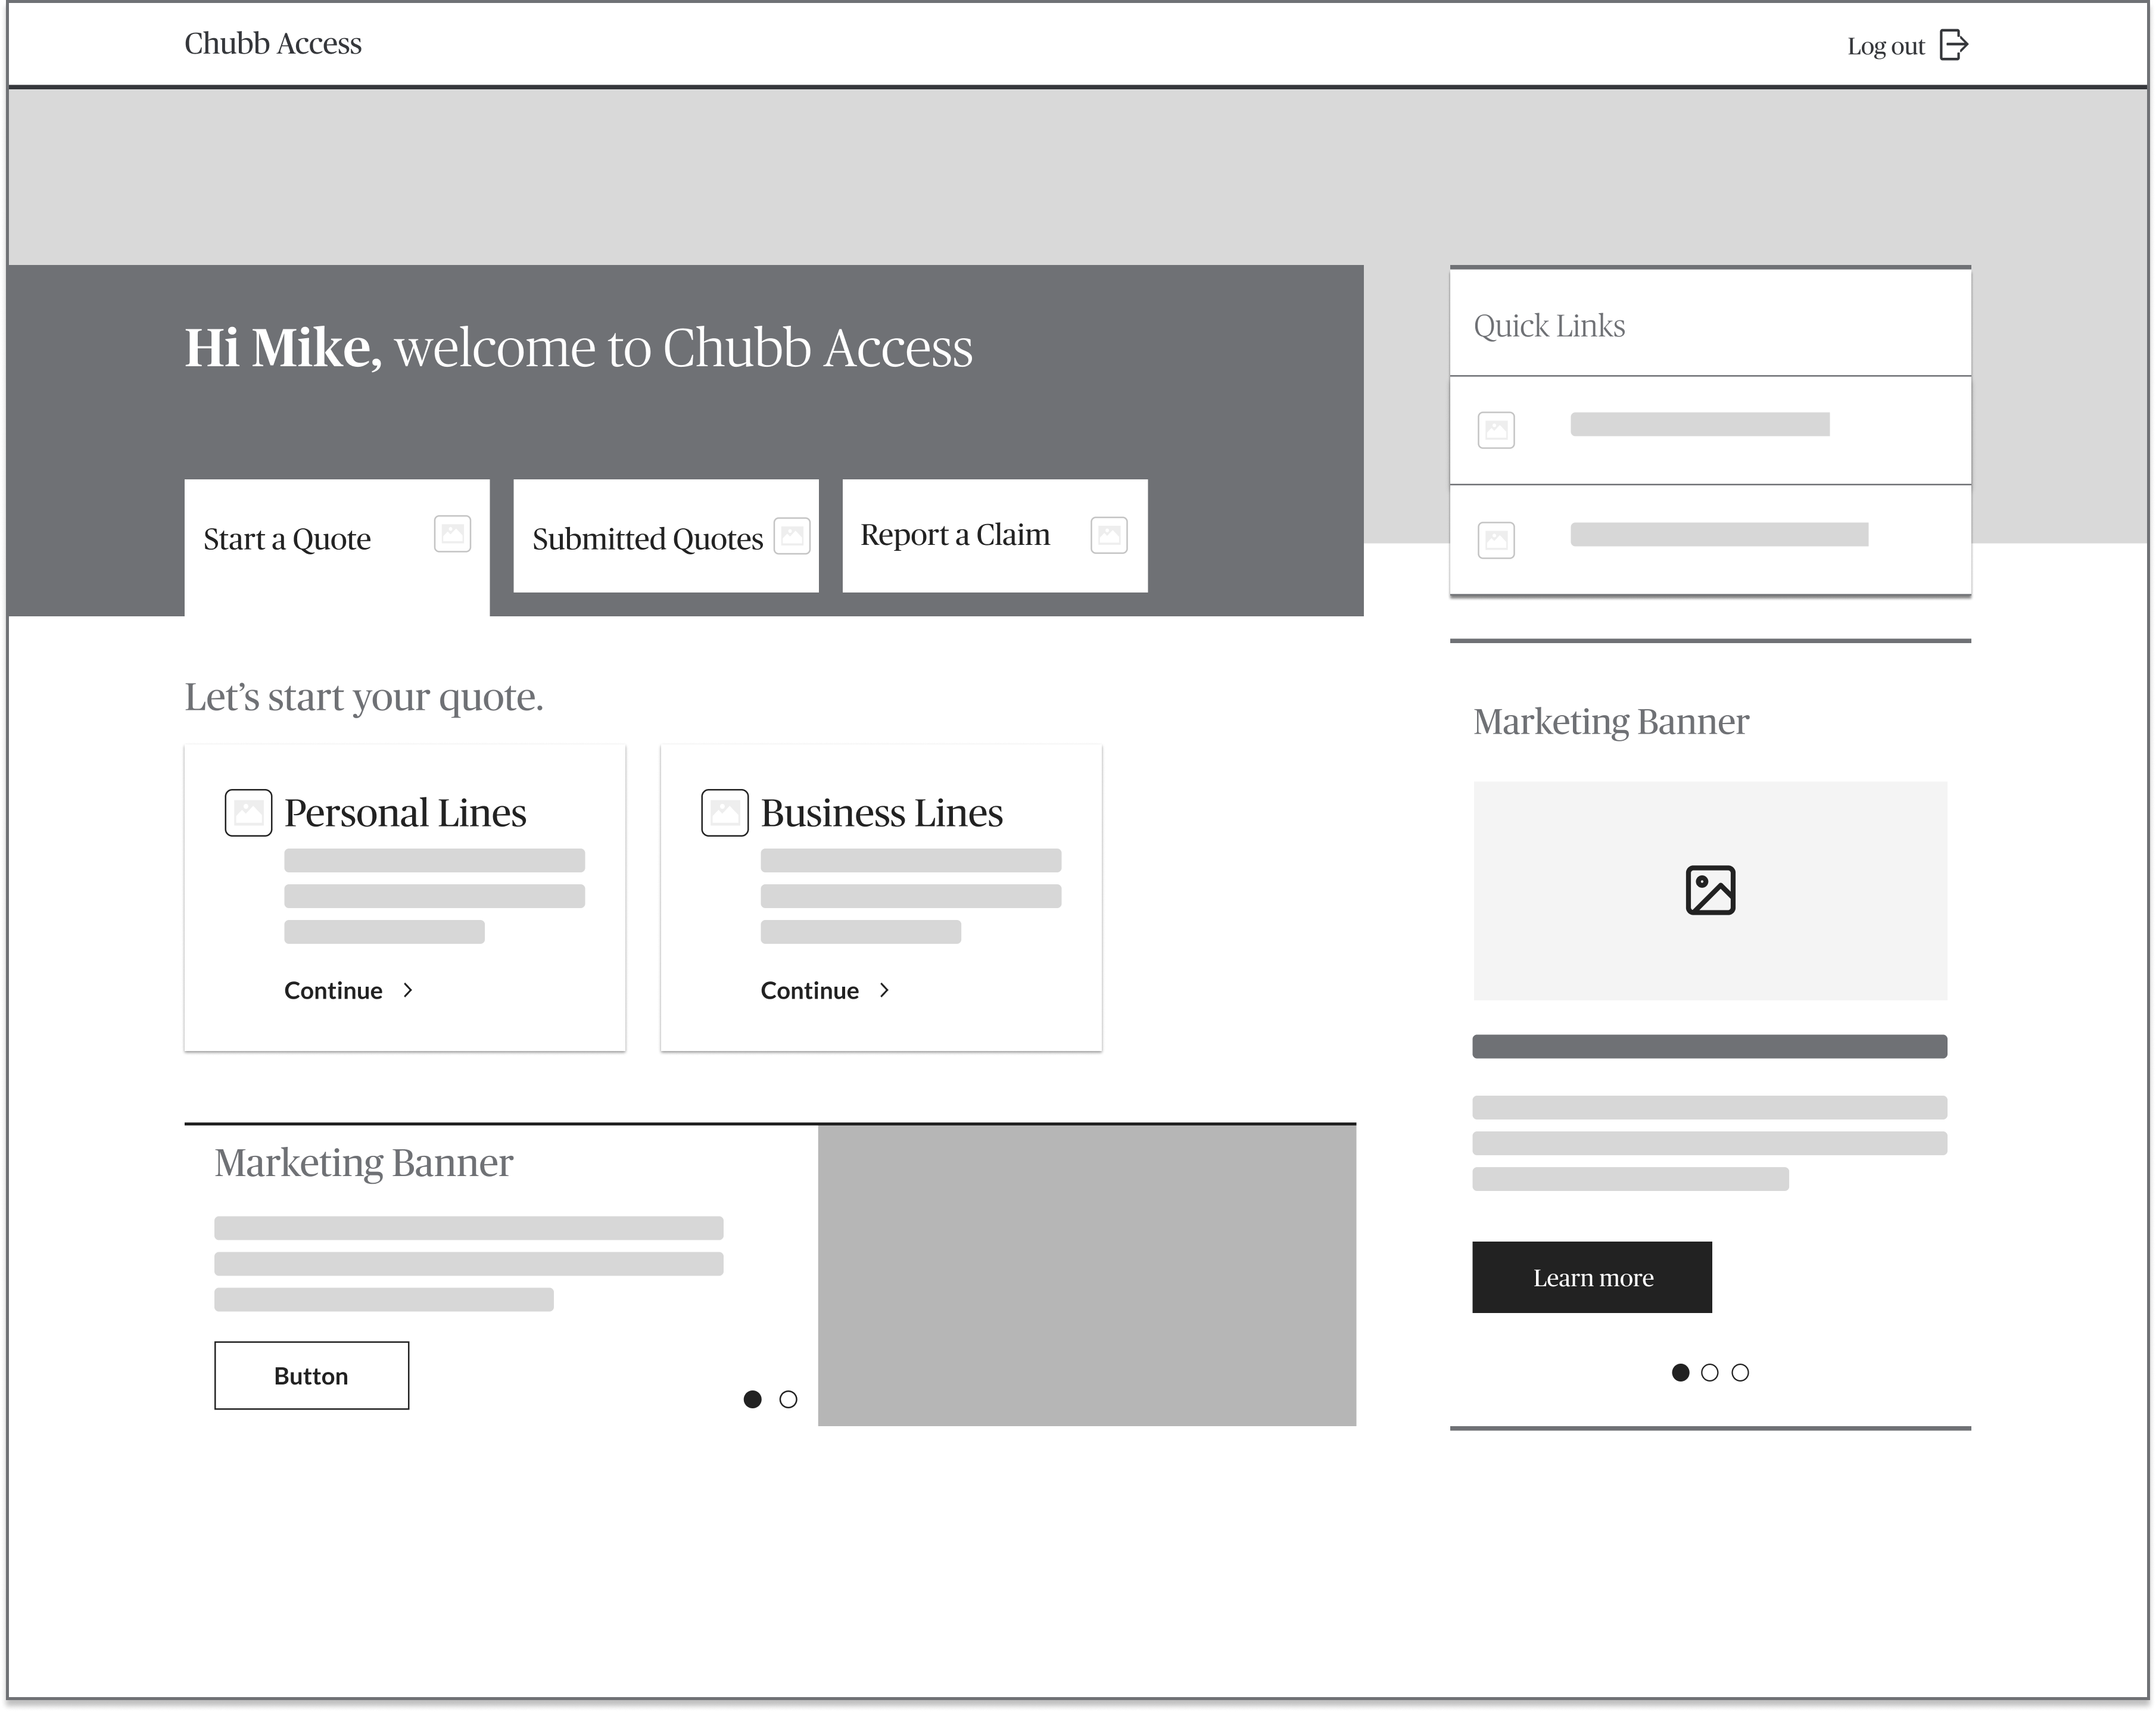The image size is (2156, 1712).
Task: Click the Log out link text
Action: pyautogui.click(x=1885, y=46)
